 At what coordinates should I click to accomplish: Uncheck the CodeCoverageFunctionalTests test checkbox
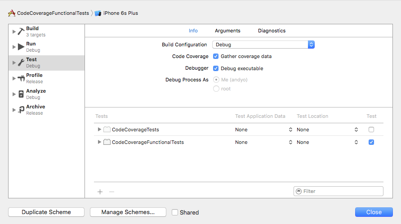point(371,142)
